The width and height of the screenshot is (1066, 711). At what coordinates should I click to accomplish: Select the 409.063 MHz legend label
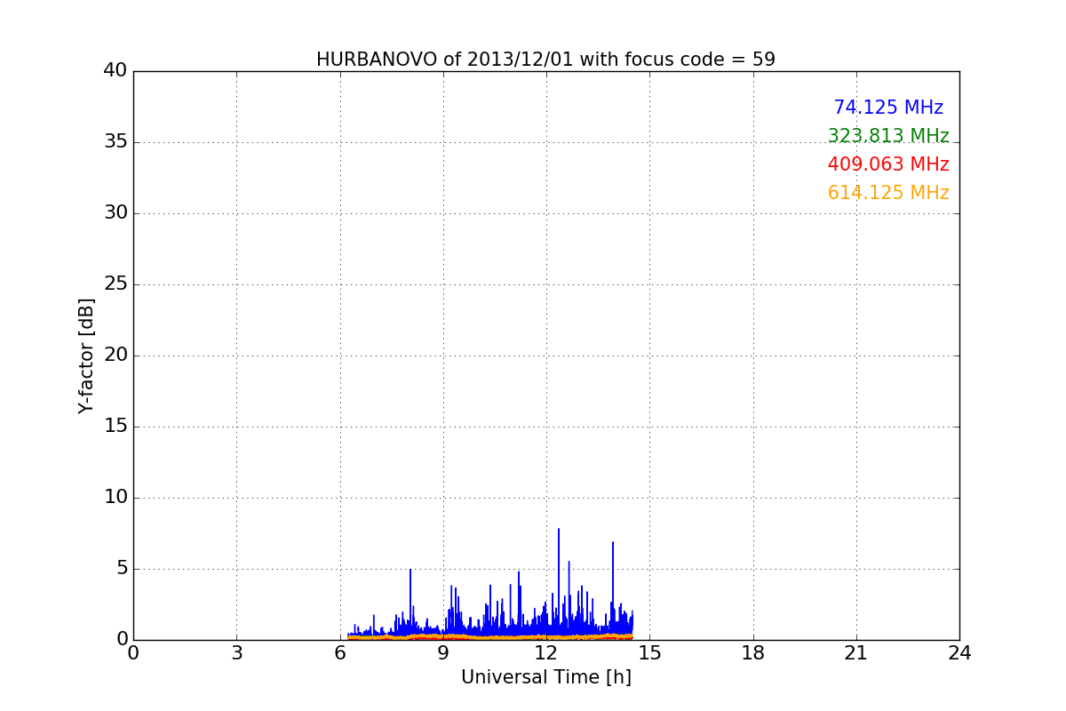click(x=888, y=164)
